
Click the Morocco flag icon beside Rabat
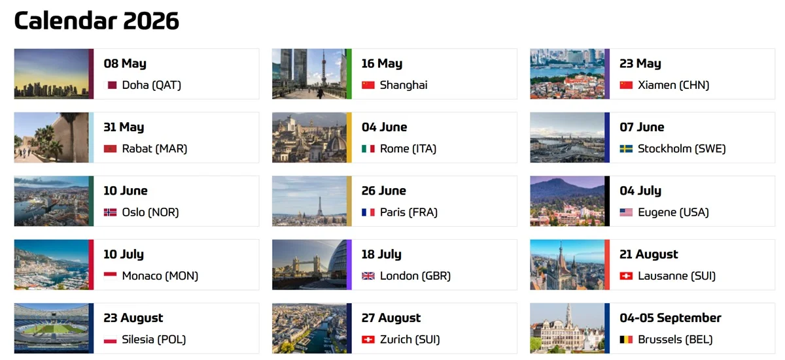(110, 149)
